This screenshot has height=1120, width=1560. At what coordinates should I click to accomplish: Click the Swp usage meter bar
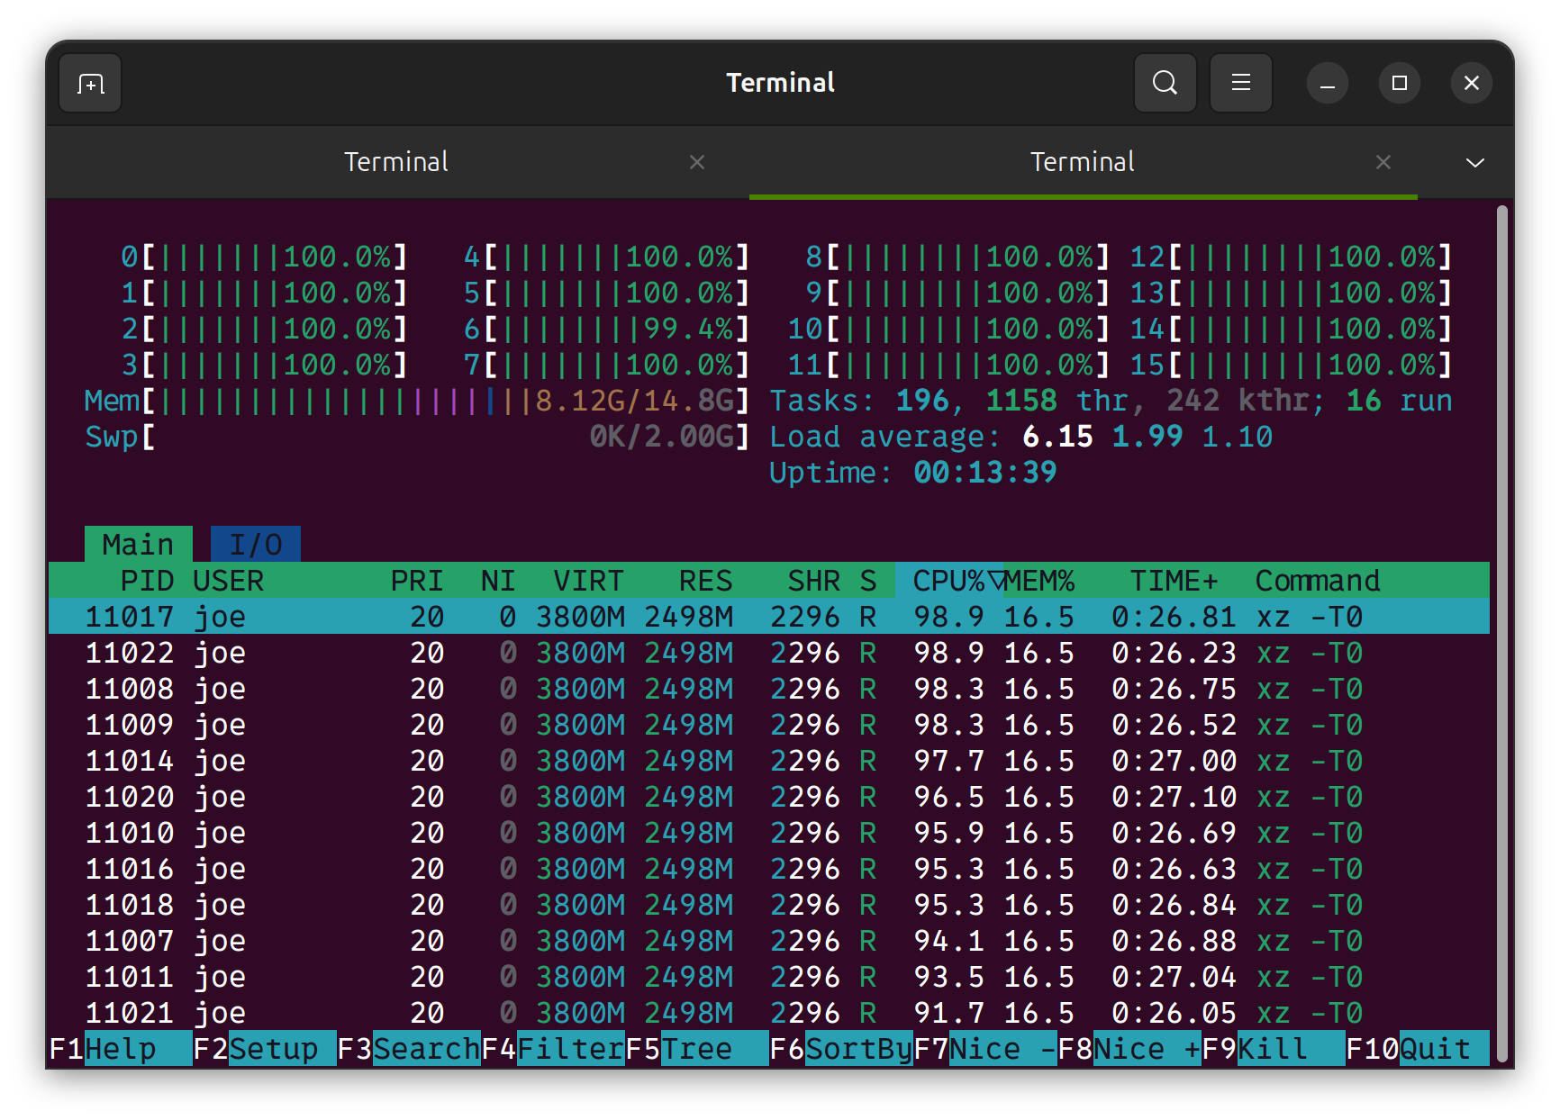click(x=417, y=437)
